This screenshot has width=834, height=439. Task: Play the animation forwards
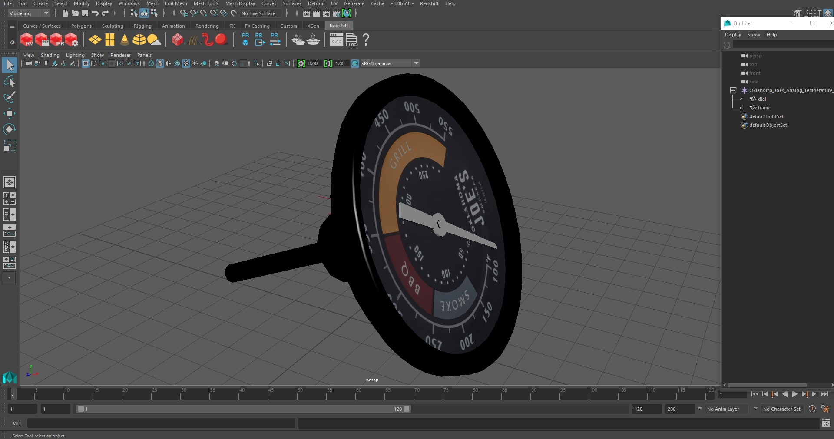794,394
